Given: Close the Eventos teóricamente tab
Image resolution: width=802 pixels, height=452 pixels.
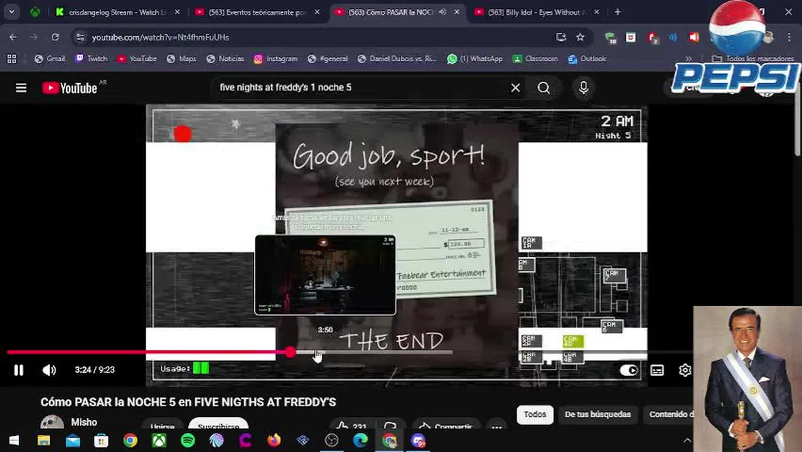Looking at the screenshot, I should click(317, 12).
